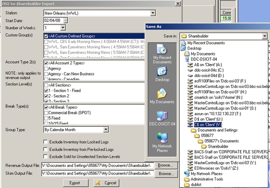
Task: Select Desktop shortcut in places bar
Action: [x=162, y=74]
